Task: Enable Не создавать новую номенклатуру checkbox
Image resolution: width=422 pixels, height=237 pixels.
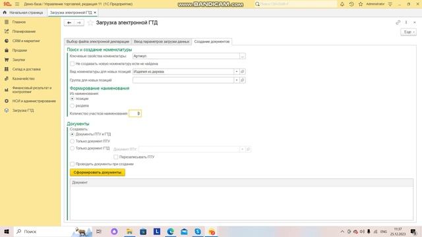Action: pos(72,64)
